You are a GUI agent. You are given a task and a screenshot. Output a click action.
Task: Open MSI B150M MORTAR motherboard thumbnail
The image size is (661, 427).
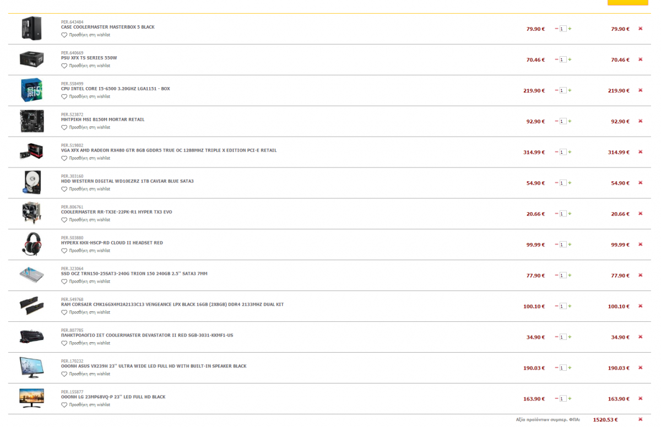coord(31,121)
